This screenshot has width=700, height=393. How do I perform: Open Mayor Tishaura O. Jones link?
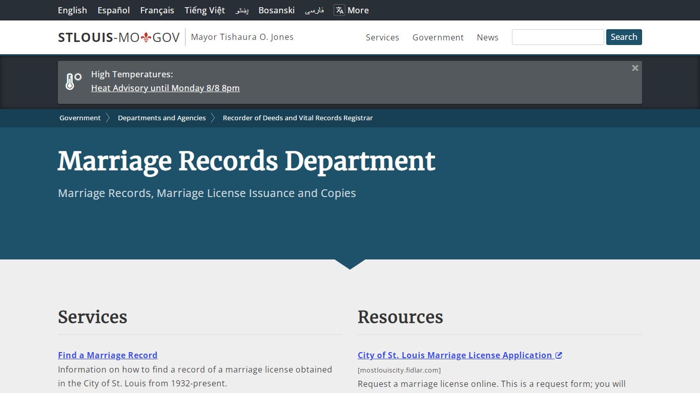point(242,37)
